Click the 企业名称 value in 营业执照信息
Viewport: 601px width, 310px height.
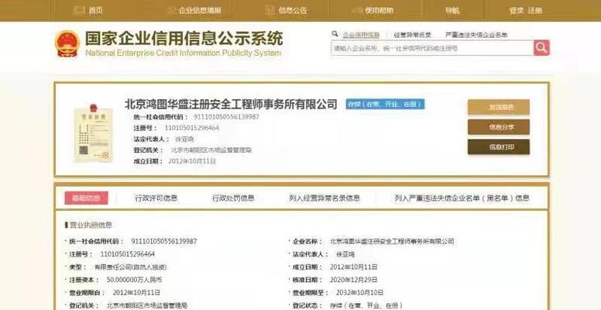[392, 241]
